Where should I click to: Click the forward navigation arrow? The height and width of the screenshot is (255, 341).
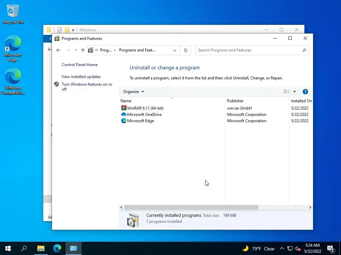point(68,50)
